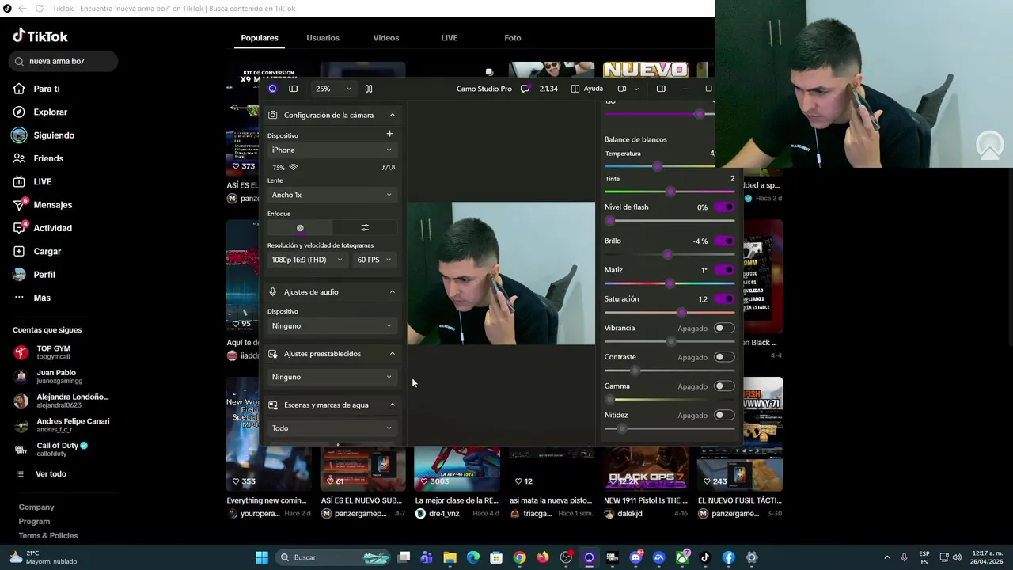Collapse the Configuración de la cámara section
This screenshot has width=1013, height=570.
click(392, 116)
